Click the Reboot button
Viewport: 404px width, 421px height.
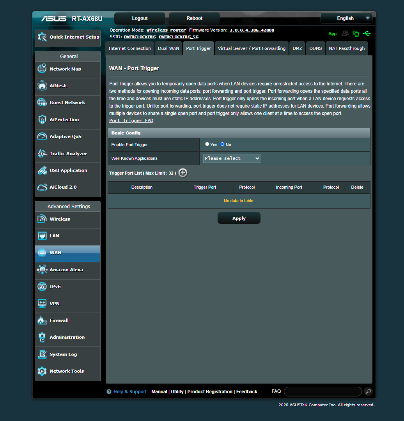click(x=195, y=18)
